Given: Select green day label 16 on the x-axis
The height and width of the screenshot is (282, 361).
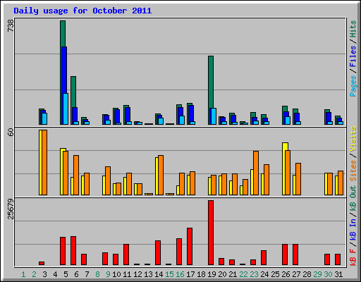Looking at the screenshot, I should [180, 274].
